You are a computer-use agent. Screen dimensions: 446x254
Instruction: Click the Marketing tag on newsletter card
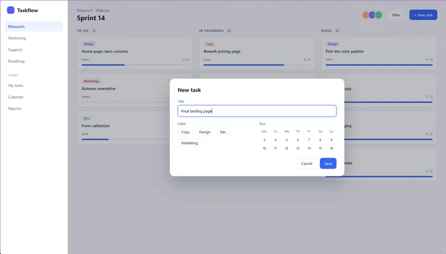coord(91,81)
